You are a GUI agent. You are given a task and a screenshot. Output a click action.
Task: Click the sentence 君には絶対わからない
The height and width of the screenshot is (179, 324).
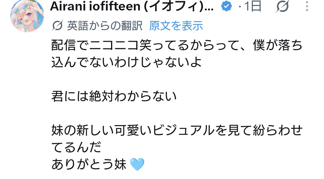(114, 96)
